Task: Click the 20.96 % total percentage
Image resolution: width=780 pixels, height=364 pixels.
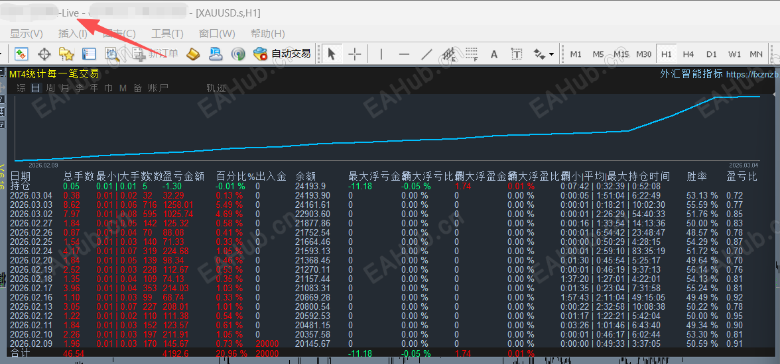Action: click(231, 353)
